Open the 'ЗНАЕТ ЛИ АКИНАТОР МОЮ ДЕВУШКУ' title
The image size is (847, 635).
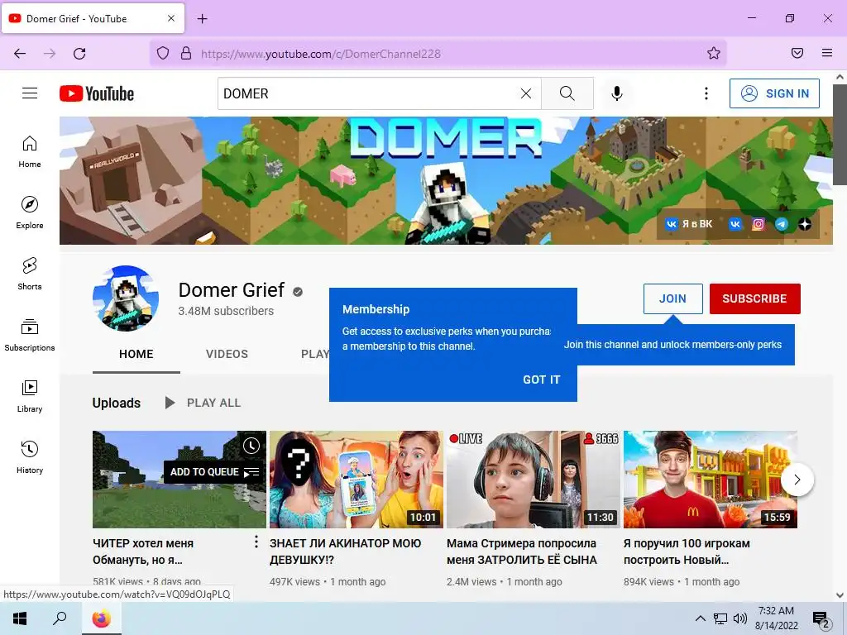pos(345,551)
